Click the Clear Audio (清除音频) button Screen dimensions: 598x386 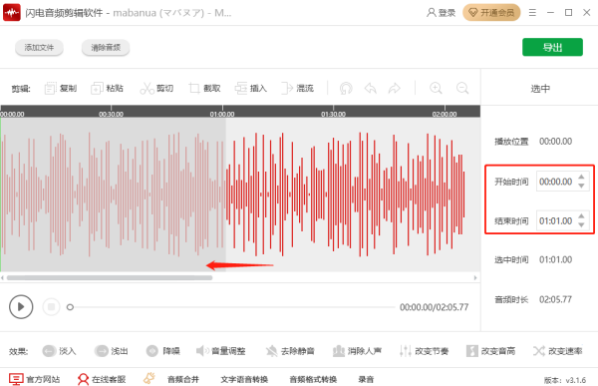coord(106,47)
